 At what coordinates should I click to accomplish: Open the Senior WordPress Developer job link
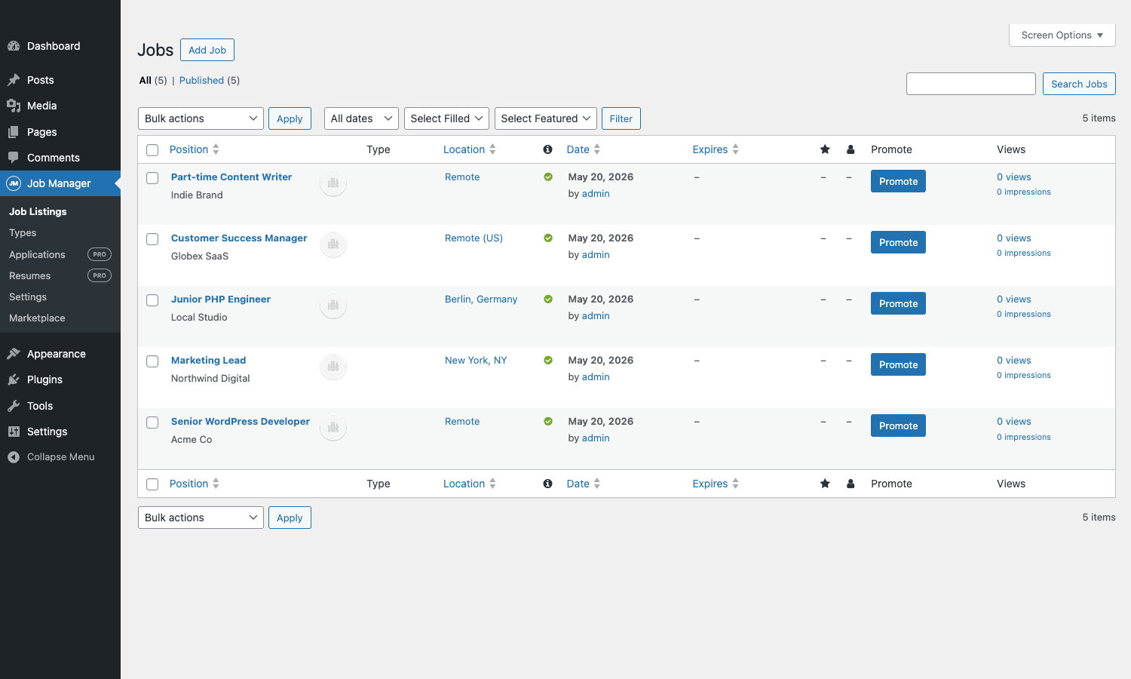pos(241,422)
